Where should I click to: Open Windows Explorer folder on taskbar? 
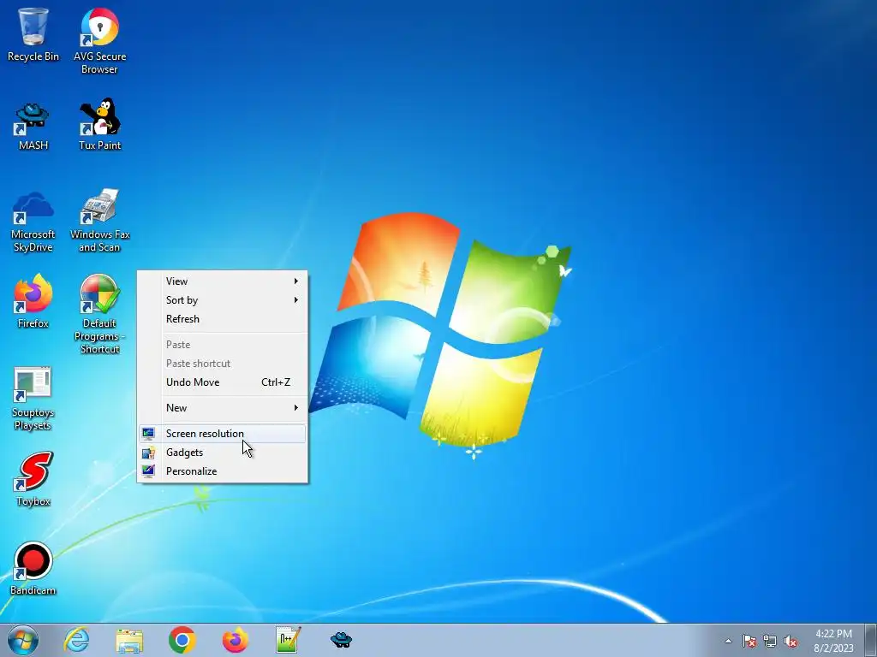129,640
